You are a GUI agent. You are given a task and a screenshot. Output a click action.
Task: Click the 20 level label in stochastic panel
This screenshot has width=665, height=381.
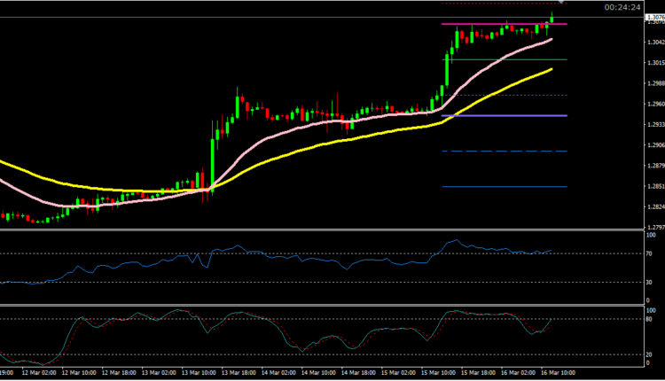click(651, 355)
